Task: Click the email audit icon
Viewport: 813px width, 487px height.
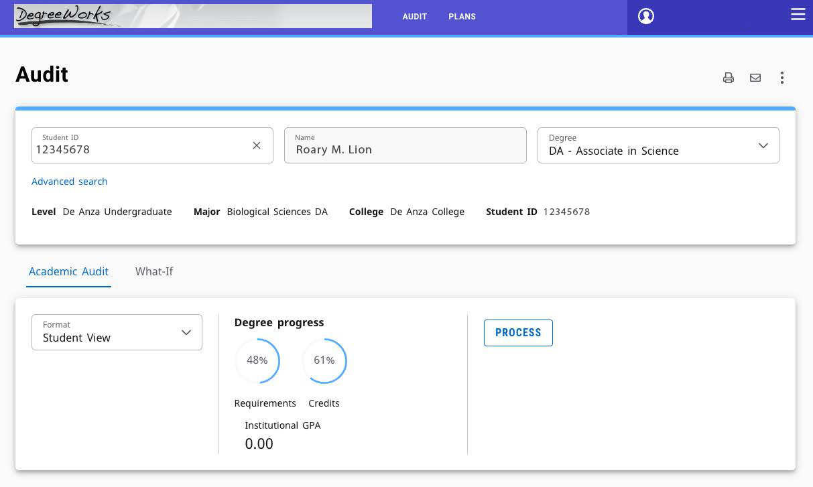Action: pyautogui.click(x=755, y=78)
